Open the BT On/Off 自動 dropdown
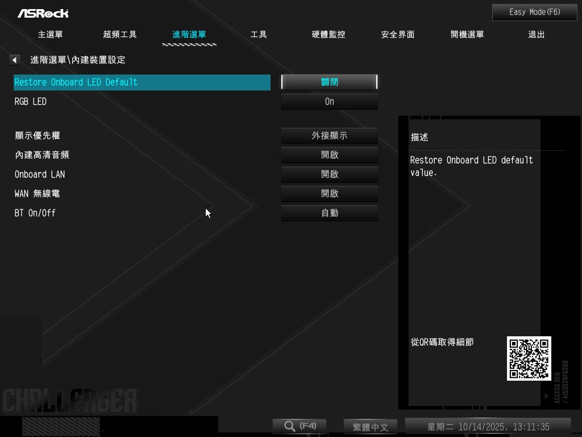The width and height of the screenshot is (582, 437). (x=329, y=213)
